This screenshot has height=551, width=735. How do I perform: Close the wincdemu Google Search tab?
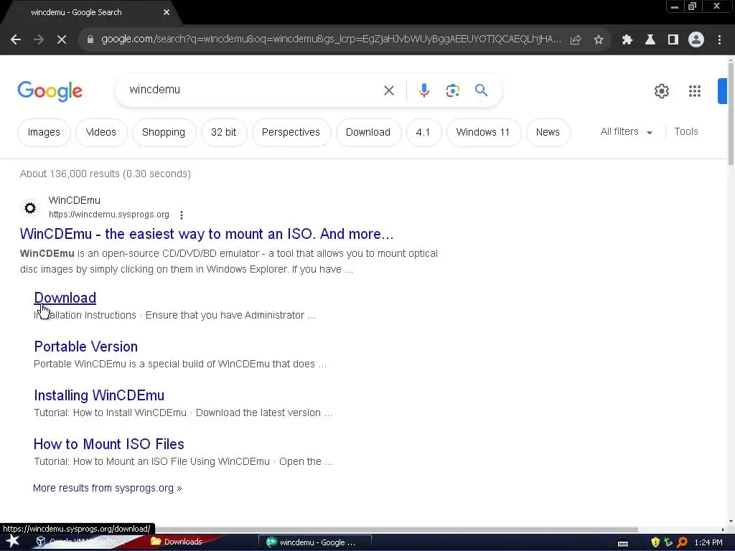point(167,13)
